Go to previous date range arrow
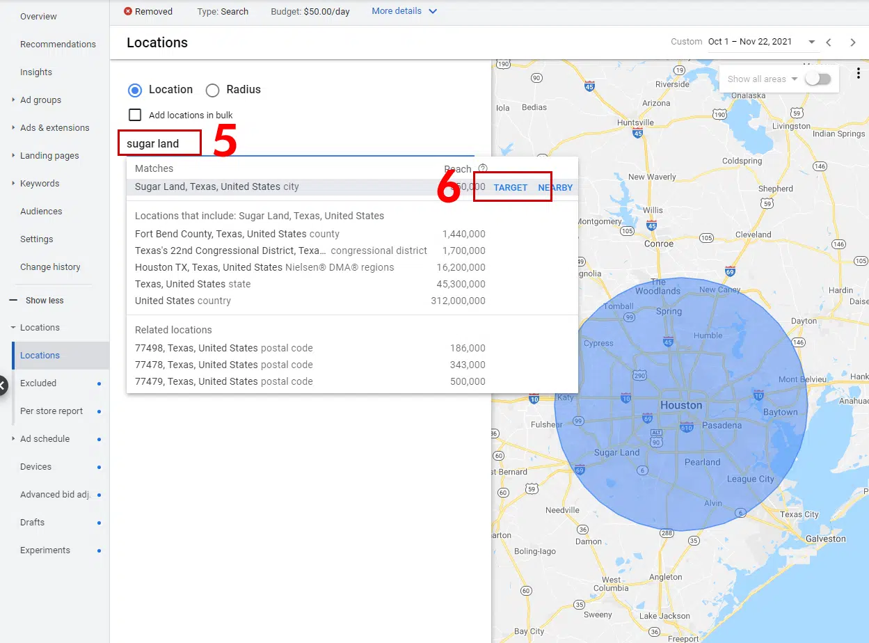This screenshot has height=643, width=869. [x=829, y=42]
